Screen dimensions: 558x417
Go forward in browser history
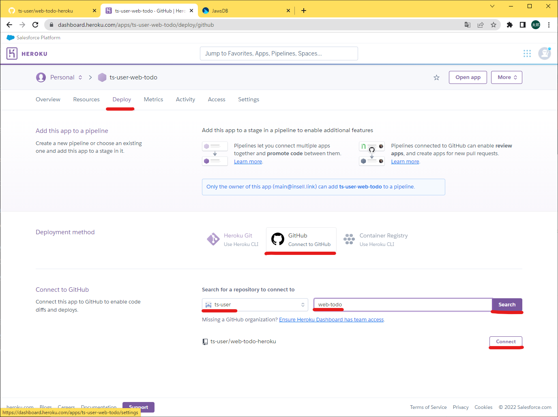click(x=22, y=25)
